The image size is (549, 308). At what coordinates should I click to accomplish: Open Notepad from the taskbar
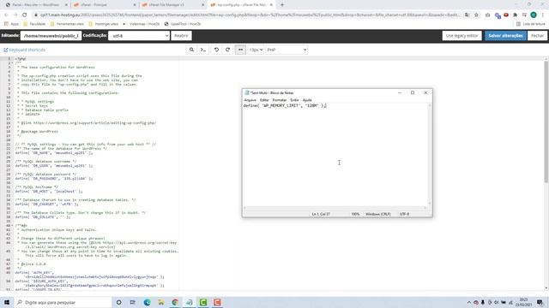point(189,302)
